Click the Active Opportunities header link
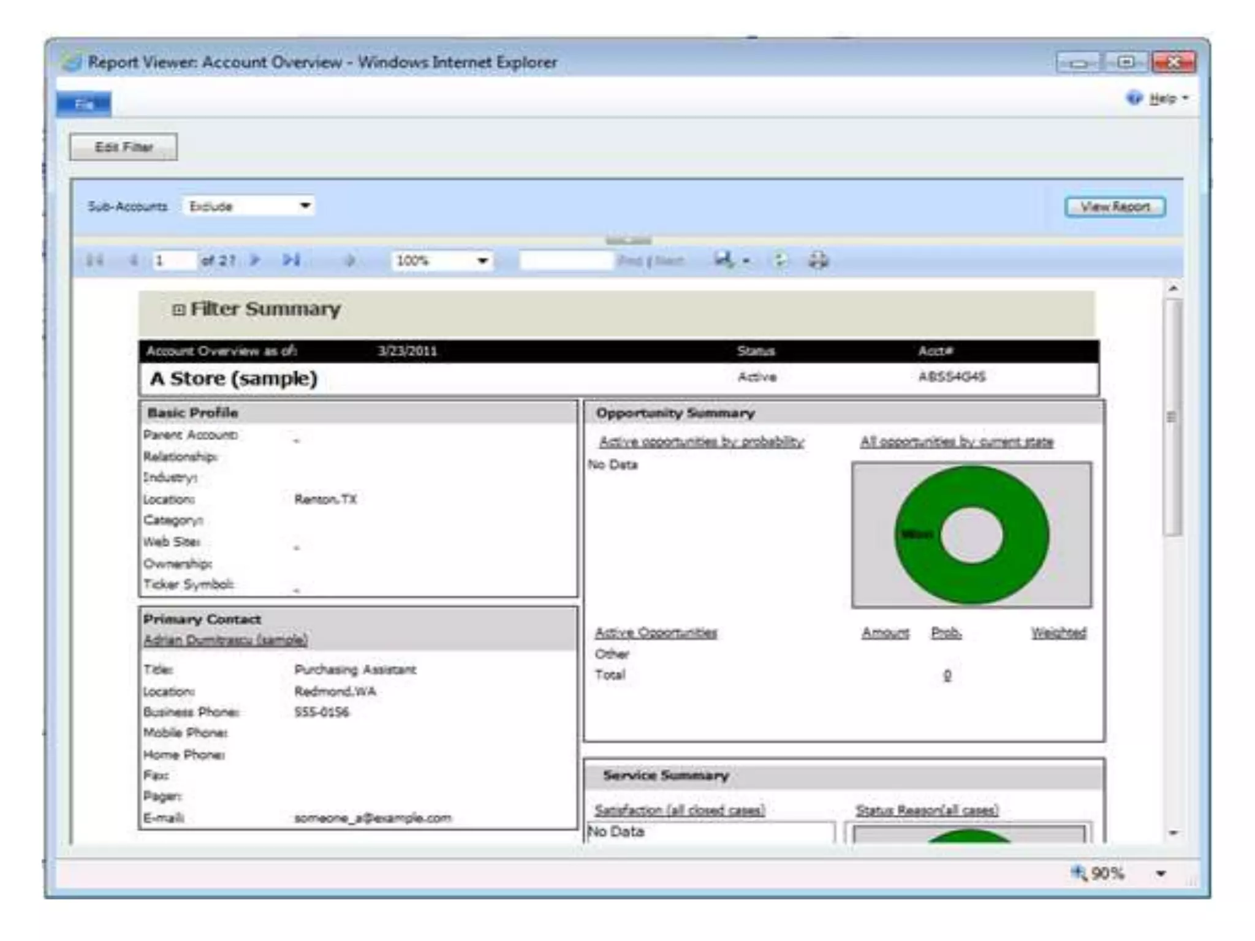Image resolution: width=1255 pixels, height=941 pixels. point(656,632)
